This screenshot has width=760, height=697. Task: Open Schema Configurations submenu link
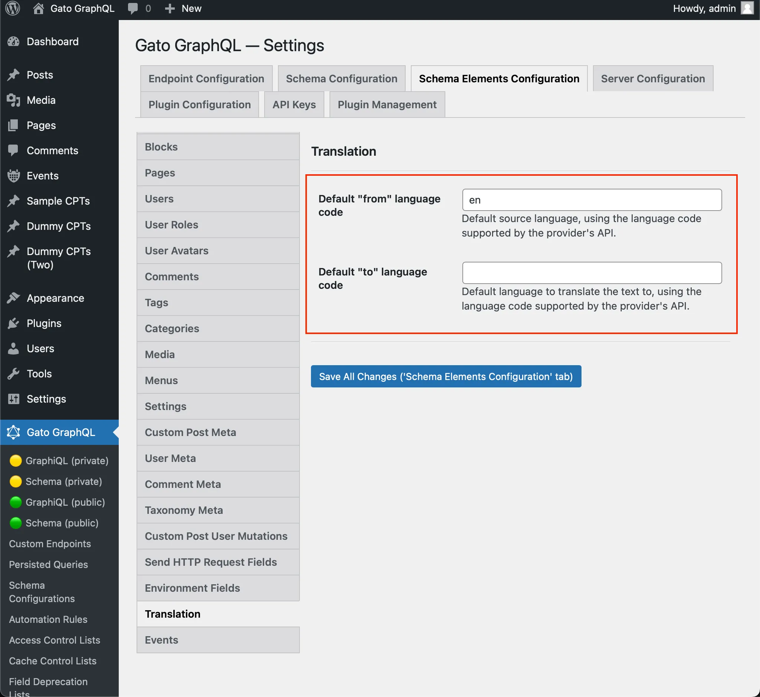[42, 592]
